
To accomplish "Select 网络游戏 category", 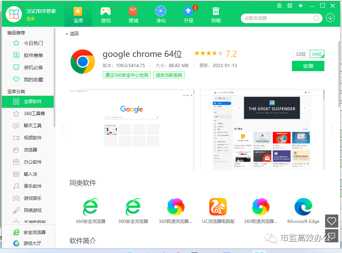I will (x=28, y=210).
